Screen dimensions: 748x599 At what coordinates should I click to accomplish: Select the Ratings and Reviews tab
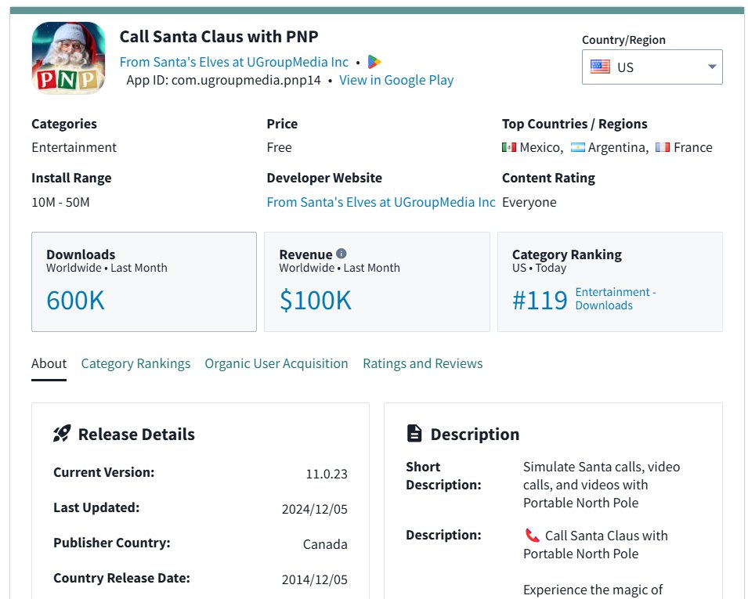pos(422,363)
